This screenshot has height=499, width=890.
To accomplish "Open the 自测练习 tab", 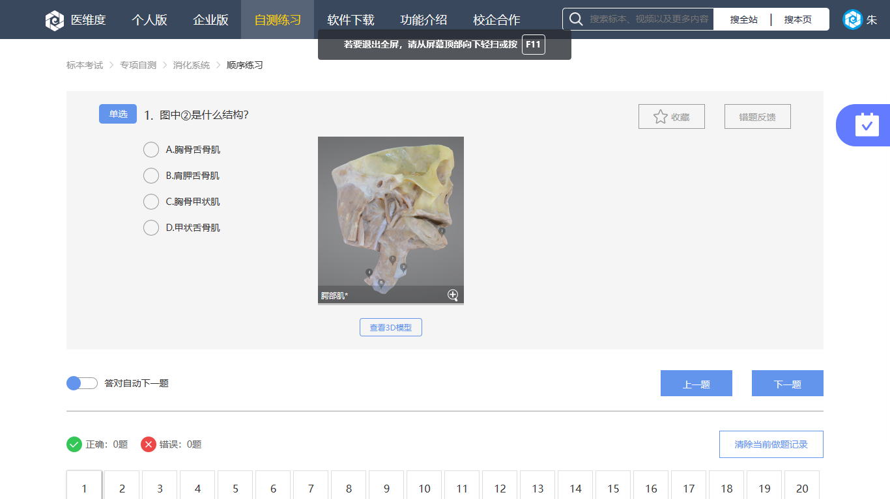I will point(278,20).
